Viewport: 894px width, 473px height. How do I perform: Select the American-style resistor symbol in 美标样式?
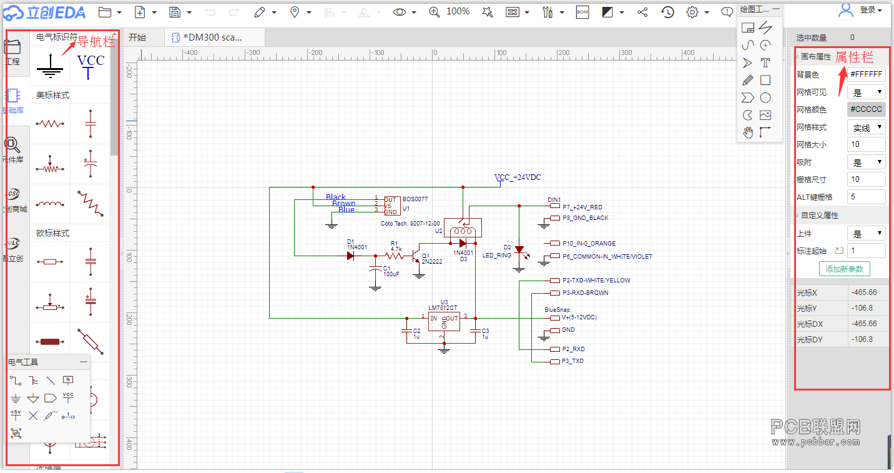click(x=50, y=124)
